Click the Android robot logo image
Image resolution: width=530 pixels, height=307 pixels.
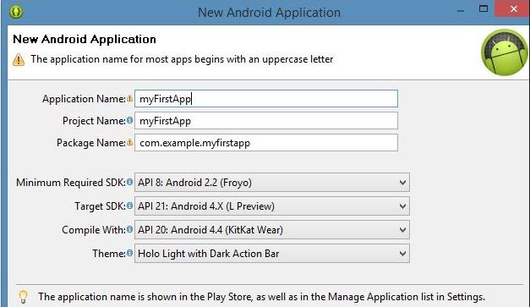[505, 52]
